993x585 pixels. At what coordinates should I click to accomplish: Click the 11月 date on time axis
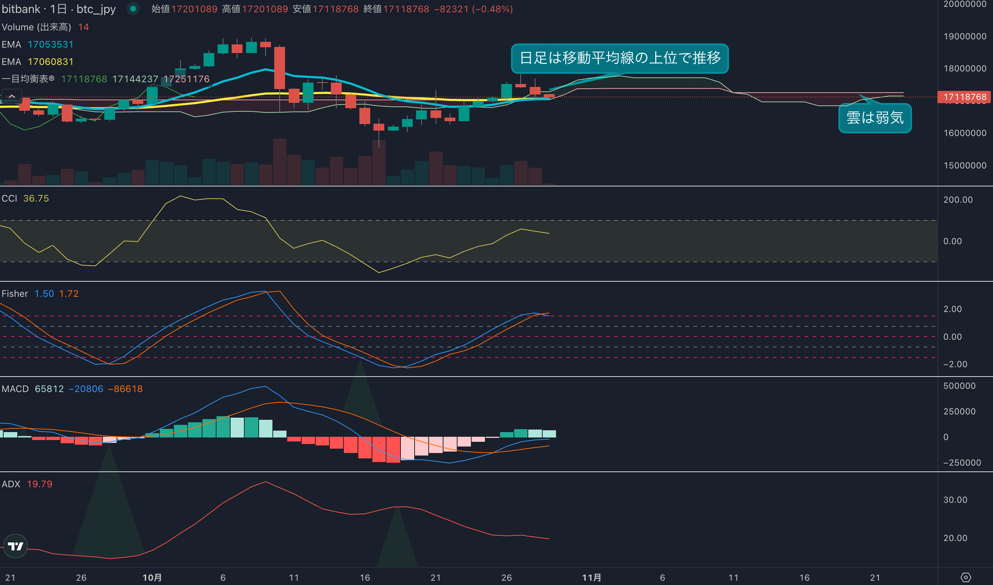[x=591, y=577]
